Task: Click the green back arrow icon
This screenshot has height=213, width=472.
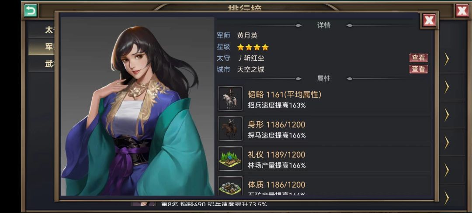Action: 31,10
